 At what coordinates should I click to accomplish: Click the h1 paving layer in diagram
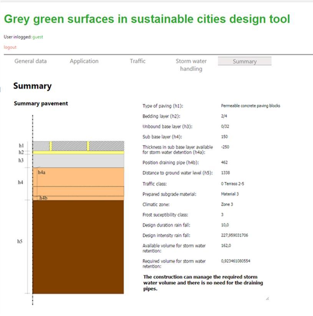pos(78,146)
